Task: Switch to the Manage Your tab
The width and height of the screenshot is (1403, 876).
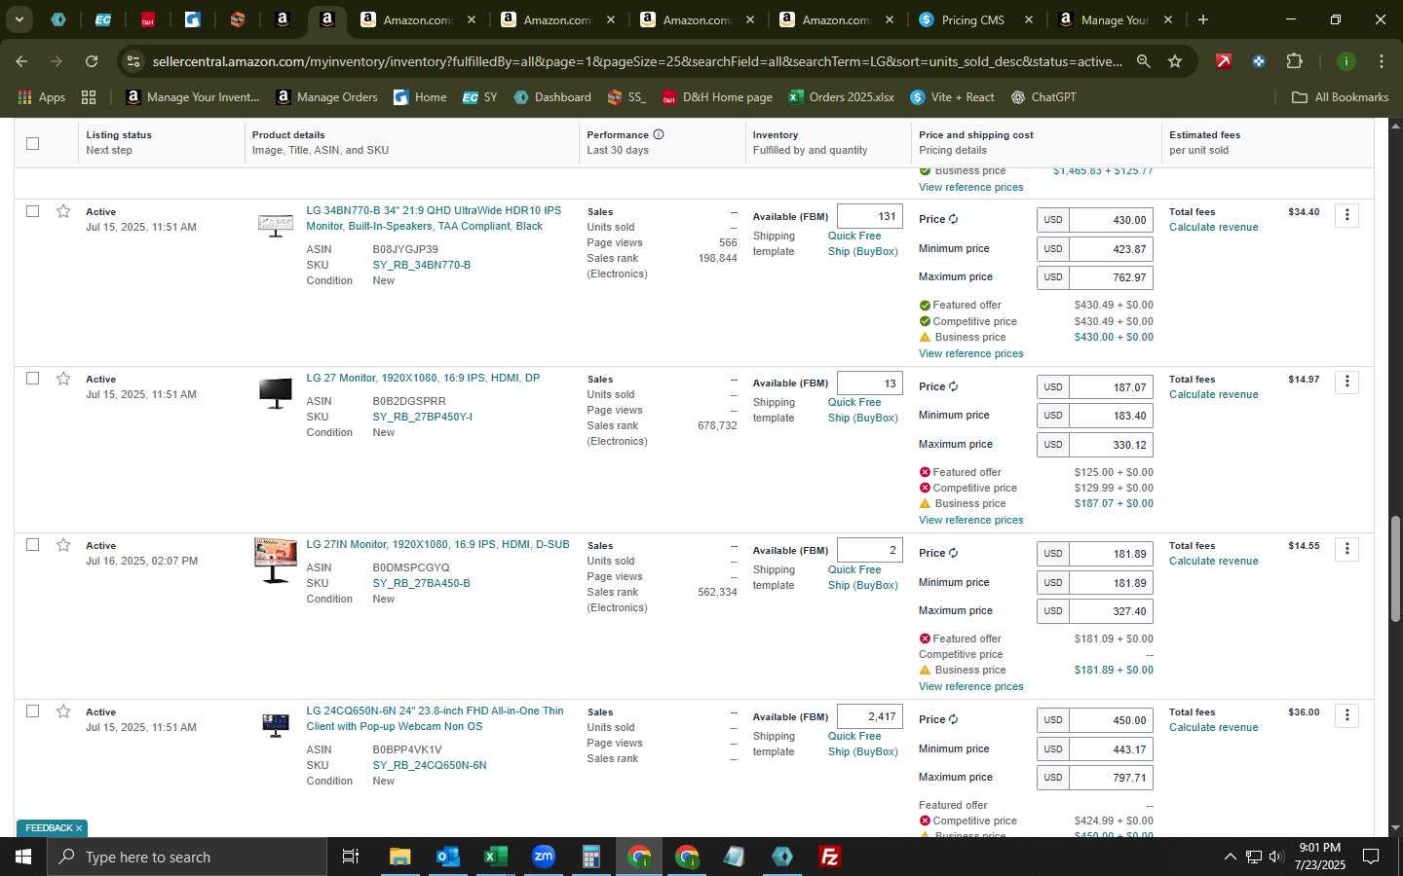Action: pyautogui.click(x=1116, y=19)
